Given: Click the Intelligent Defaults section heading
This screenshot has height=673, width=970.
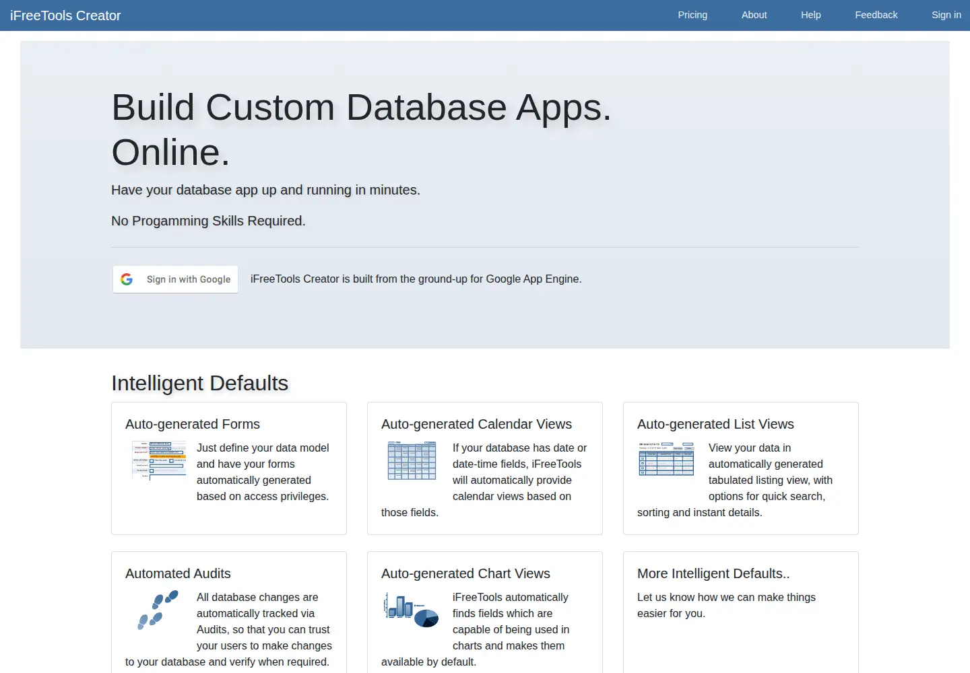Looking at the screenshot, I should 199,383.
